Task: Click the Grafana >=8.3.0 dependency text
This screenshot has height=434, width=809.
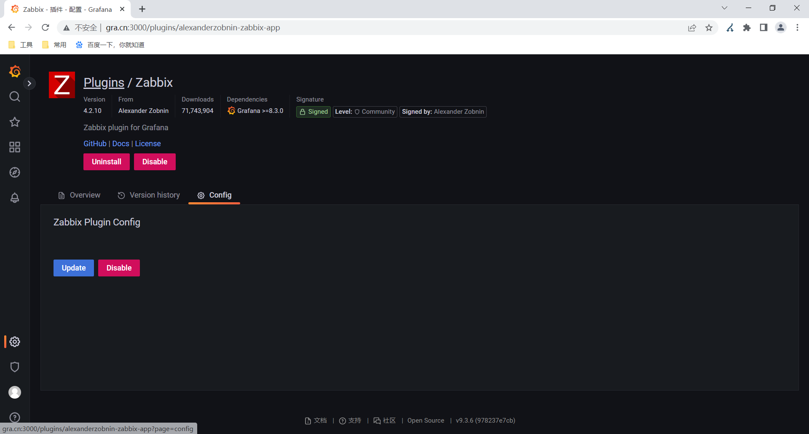Action: coord(260,111)
